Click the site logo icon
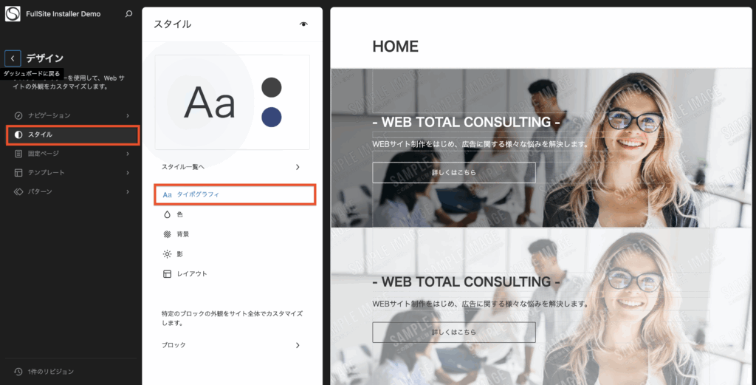 click(x=13, y=14)
